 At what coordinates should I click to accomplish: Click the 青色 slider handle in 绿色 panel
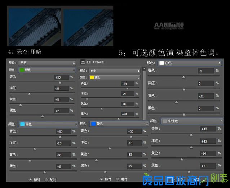click(x=60, y=82)
